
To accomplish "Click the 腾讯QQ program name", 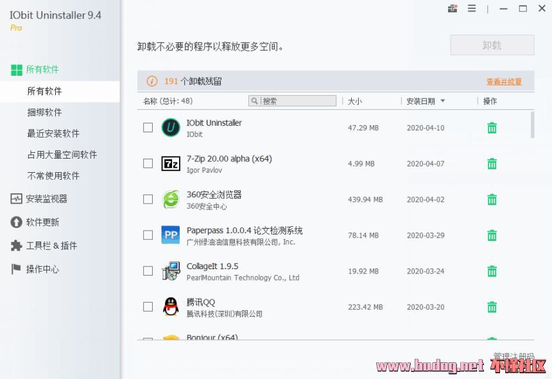I will [x=201, y=302].
